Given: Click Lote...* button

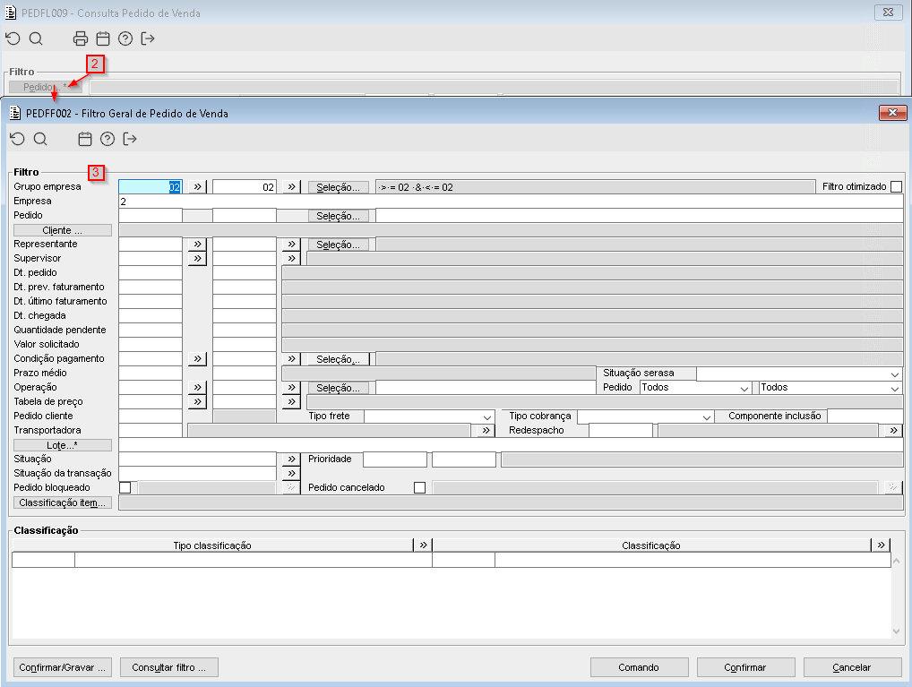Looking at the screenshot, I should (x=62, y=445).
